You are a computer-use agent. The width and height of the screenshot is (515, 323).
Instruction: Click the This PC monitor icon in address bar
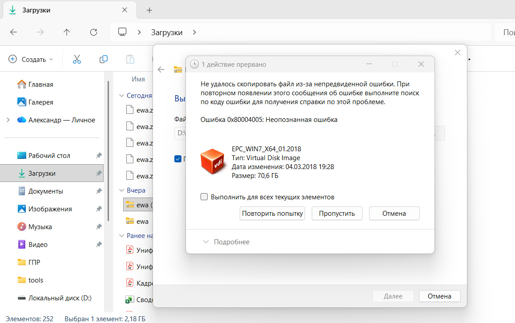click(122, 32)
